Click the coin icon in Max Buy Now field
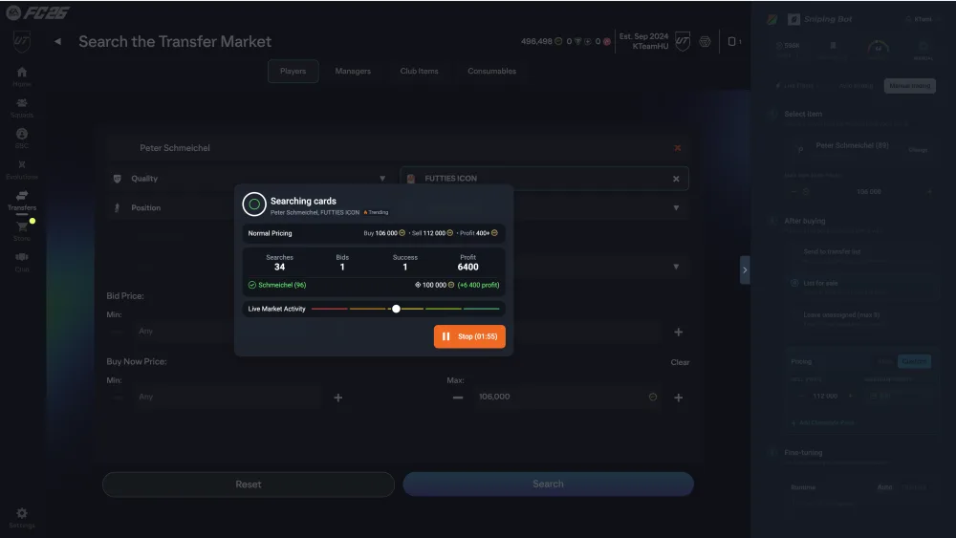956x538 pixels. [x=652, y=397]
